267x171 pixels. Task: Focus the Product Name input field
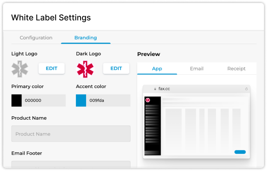pos(71,134)
